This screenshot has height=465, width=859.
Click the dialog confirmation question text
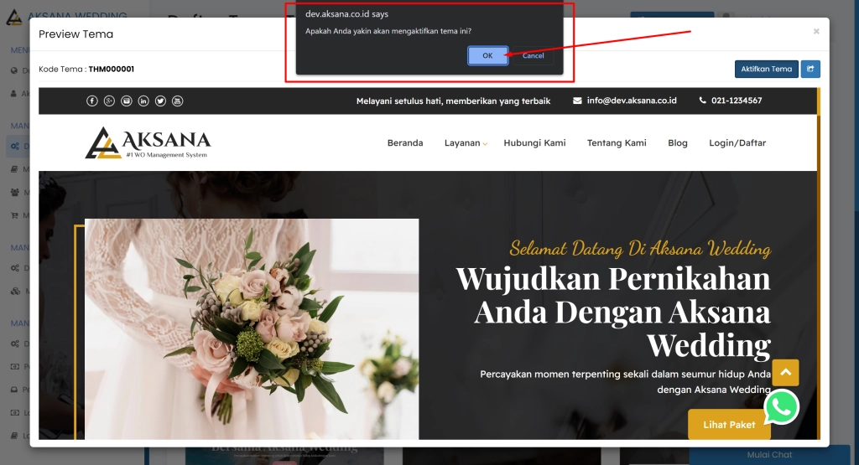[x=388, y=31]
